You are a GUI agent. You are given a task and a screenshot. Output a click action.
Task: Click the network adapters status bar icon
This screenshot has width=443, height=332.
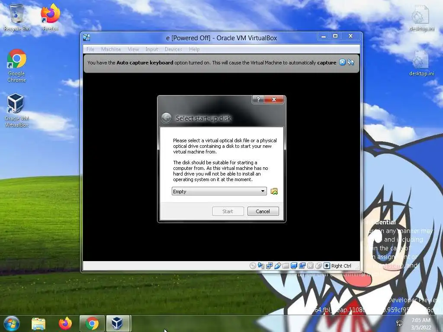269,266
